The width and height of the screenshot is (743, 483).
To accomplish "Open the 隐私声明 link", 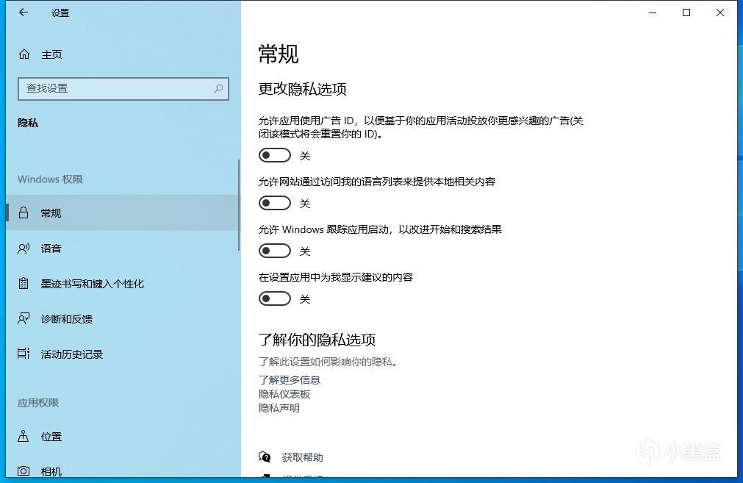I will (279, 408).
